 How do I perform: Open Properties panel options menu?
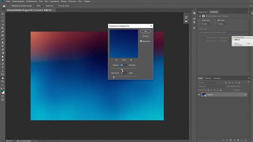(249, 12)
